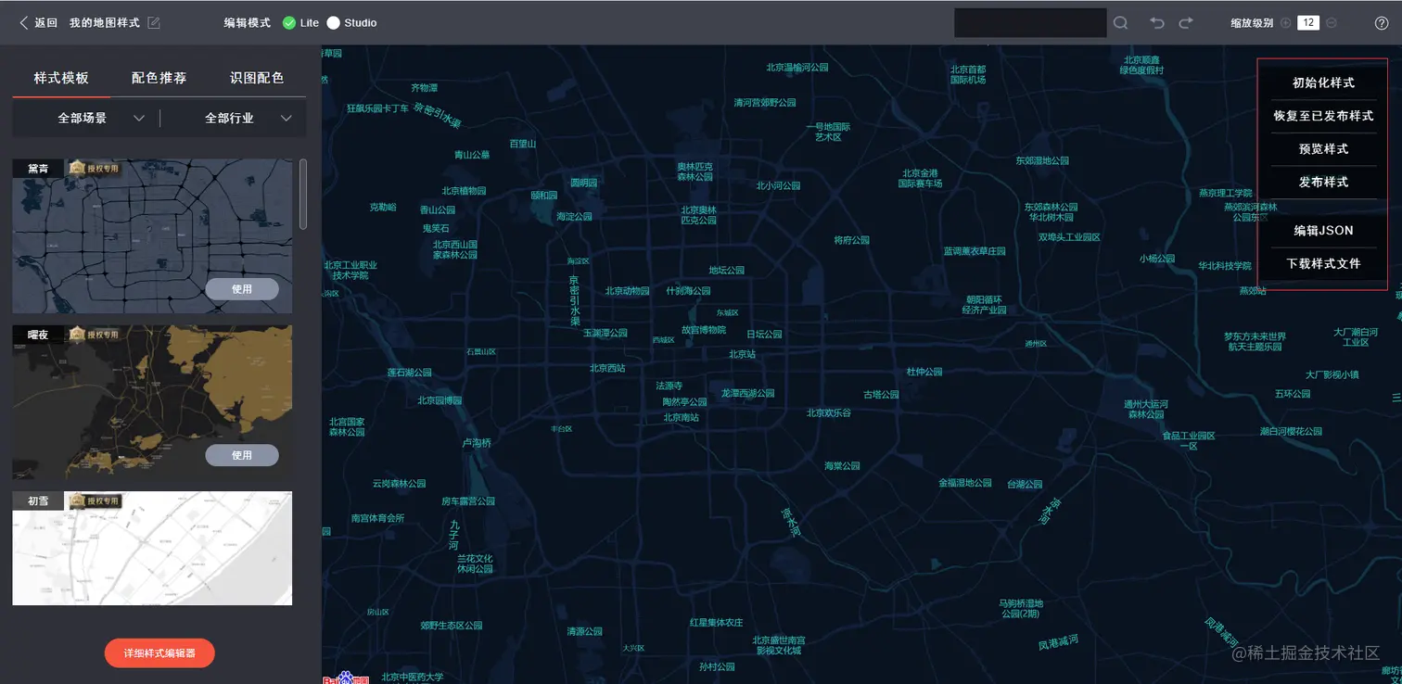The height and width of the screenshot is (684, 1402).
Task: Click the 东郊湿地公园 map label
Action: tap(1042, 160)
